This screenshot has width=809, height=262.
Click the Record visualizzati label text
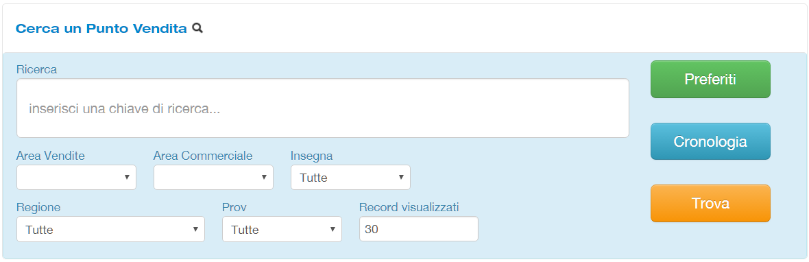[x=409, y=207]
